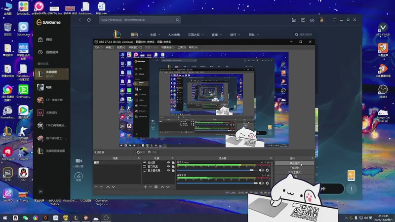
Task: Expand 直播 dropdown arrow in WeGame nav
Action: [x=220, y=35]
